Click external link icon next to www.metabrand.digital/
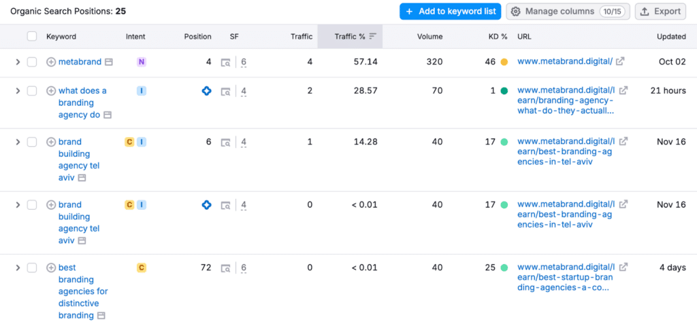697x328 pixels. [620, 62]
